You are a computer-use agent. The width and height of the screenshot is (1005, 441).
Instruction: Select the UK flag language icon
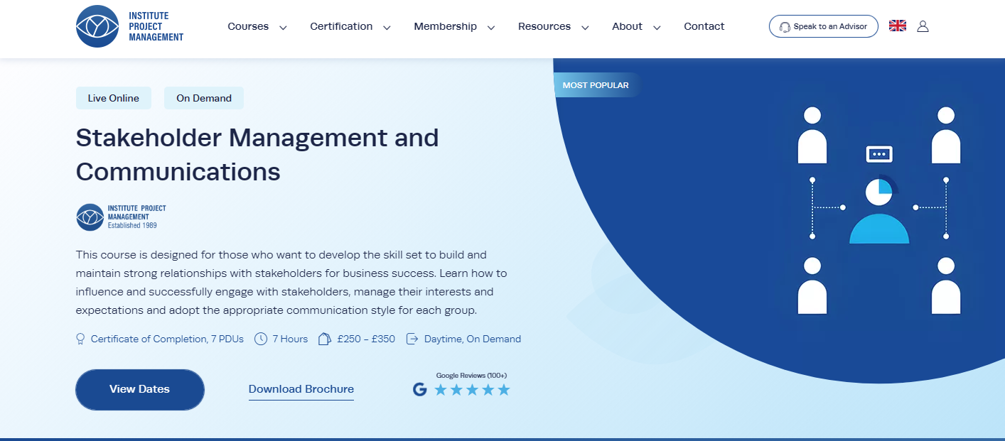[897, 25]
